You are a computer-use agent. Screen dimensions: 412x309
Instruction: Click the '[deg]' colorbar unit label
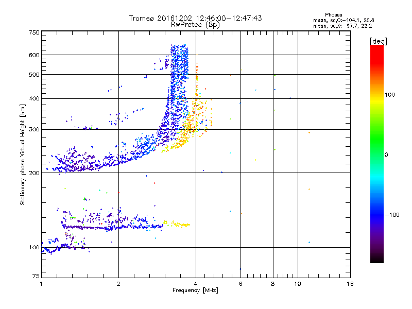[x=378, y=41]
